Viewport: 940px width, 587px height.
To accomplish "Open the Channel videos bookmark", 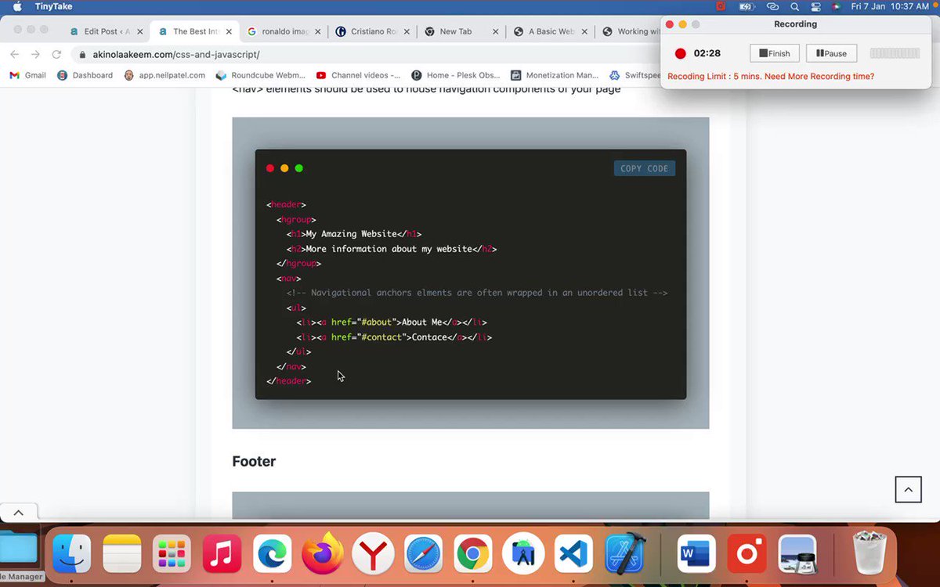I will (358, 75).
